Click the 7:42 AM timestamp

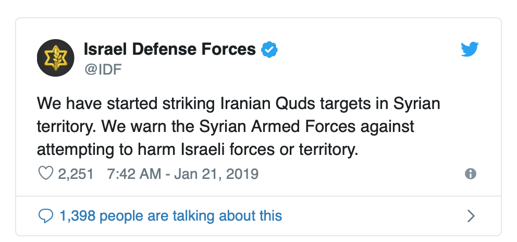134,174
